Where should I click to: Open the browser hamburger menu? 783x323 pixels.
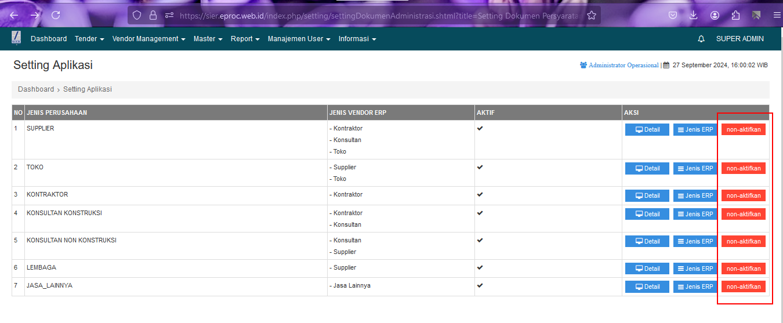coord(777,16)
